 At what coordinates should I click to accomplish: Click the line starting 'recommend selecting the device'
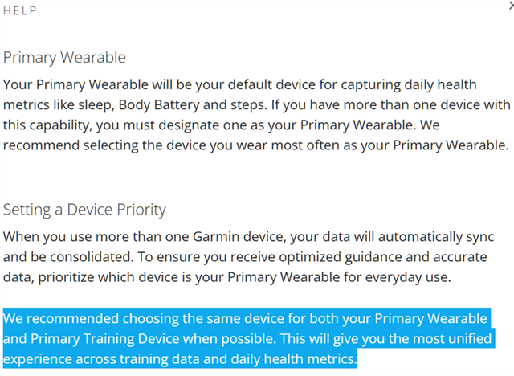255,145
